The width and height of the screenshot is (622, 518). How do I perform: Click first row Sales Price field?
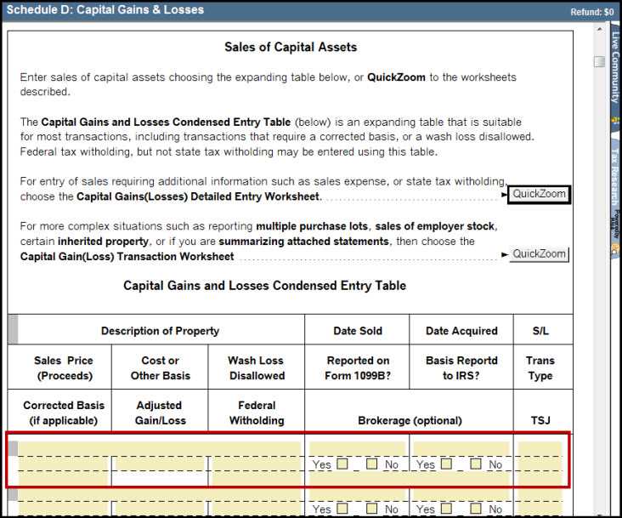coord(64,464)
